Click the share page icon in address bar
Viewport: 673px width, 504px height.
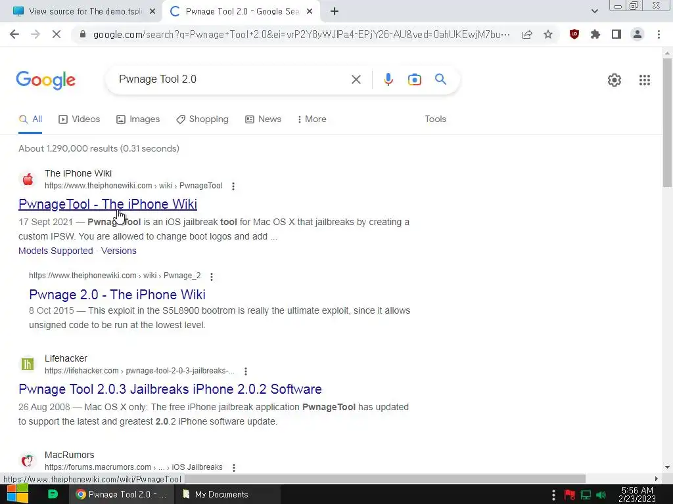527,34
